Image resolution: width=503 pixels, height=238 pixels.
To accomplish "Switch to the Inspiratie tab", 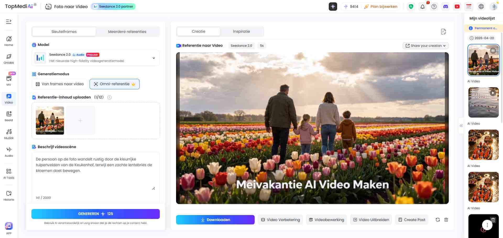I will pos(241,31).
